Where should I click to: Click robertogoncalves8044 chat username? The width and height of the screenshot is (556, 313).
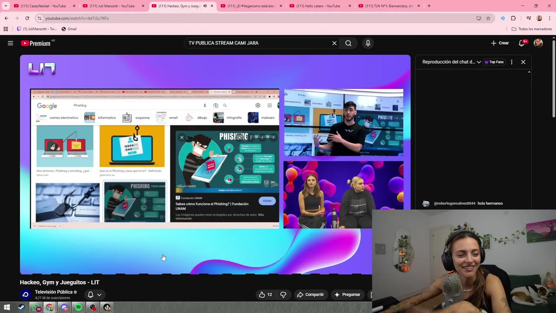pos(454,203)
